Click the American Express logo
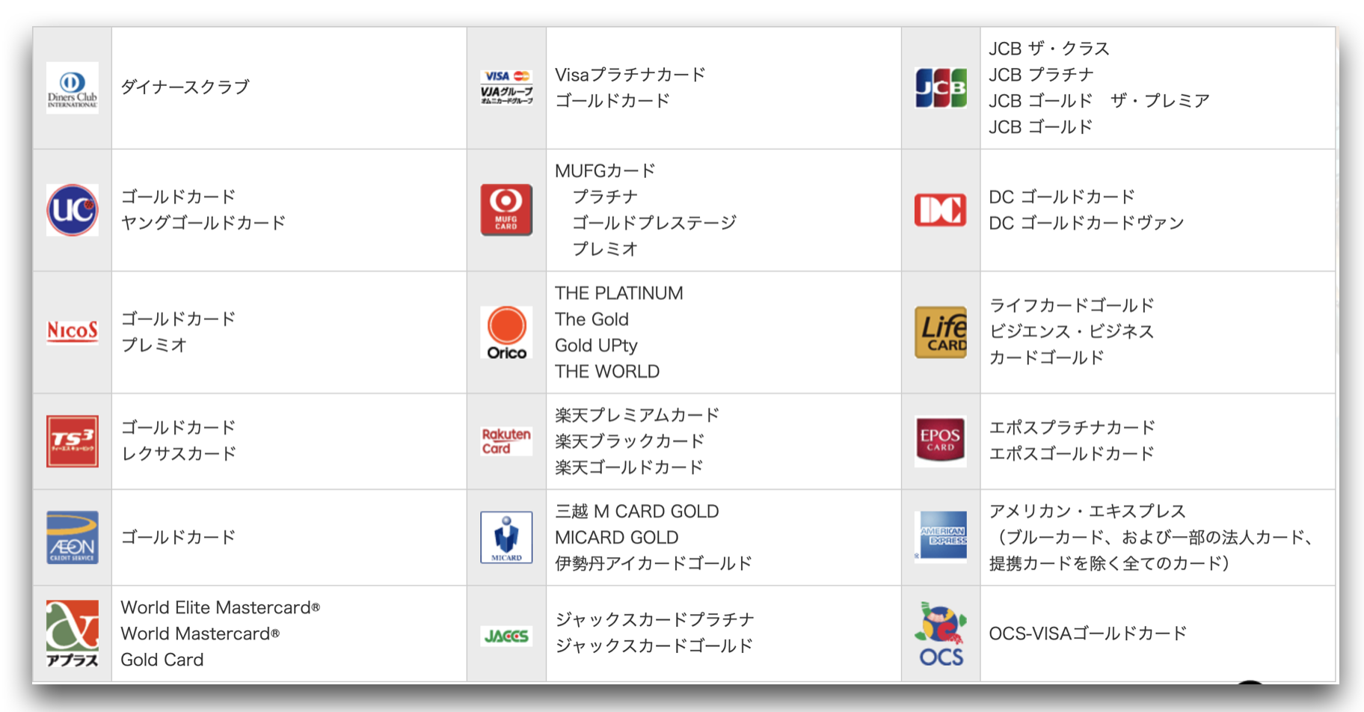 point(941,537)
